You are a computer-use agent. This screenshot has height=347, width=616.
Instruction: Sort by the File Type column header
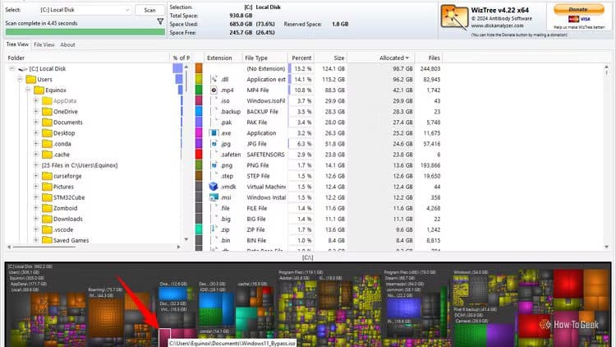click(x=264, y=58)
